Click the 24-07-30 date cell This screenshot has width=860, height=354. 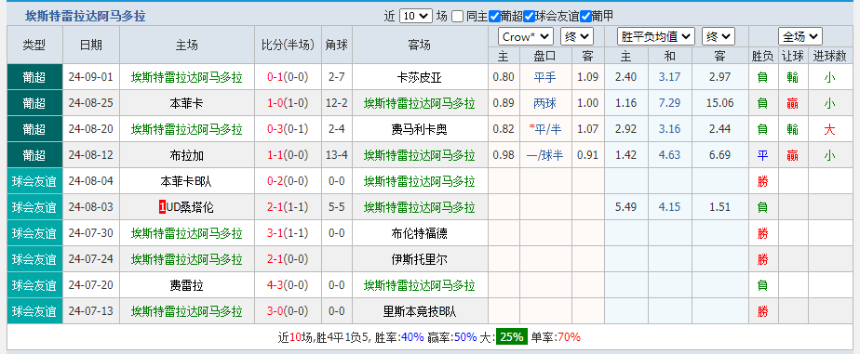tap(91, 233)
